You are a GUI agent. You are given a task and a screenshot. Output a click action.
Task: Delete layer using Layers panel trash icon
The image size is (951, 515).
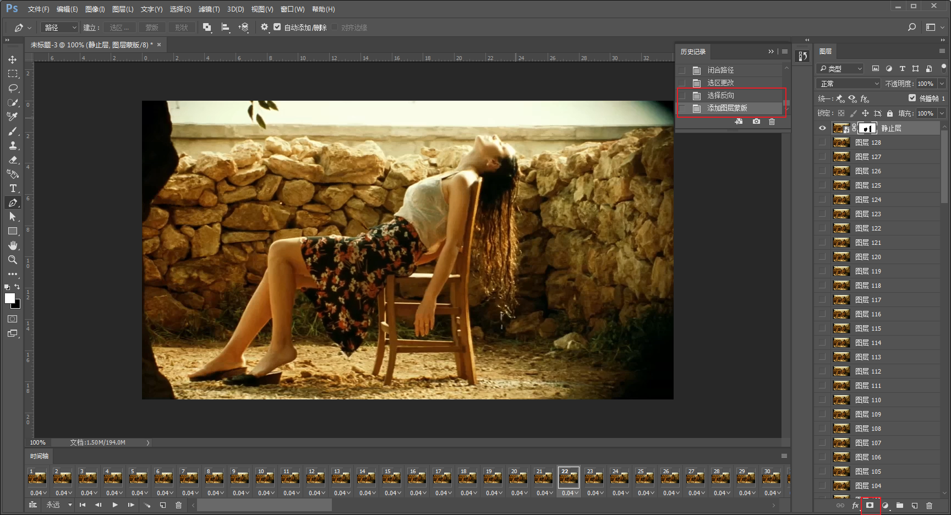click(929, 505)
